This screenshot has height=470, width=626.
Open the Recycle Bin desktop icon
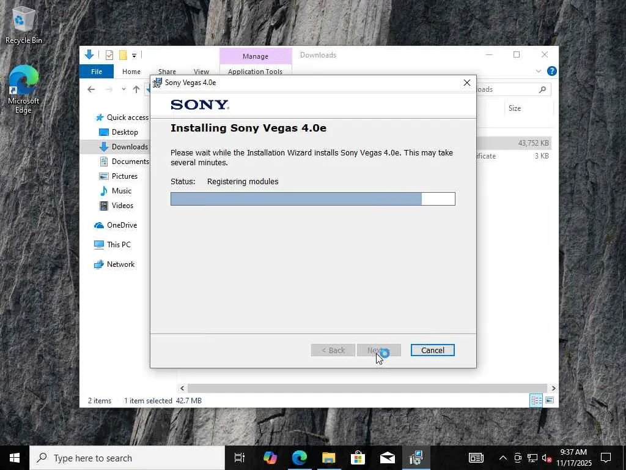point(24,25)
